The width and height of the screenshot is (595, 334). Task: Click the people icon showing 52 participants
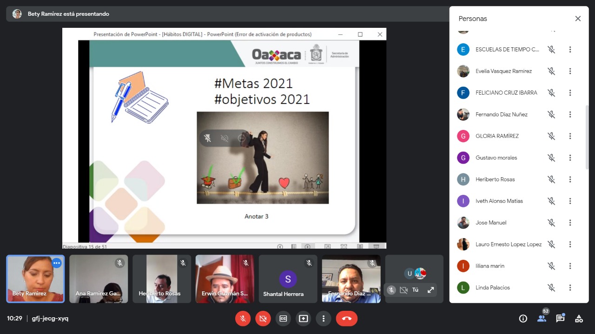click(x=542, y=318)
